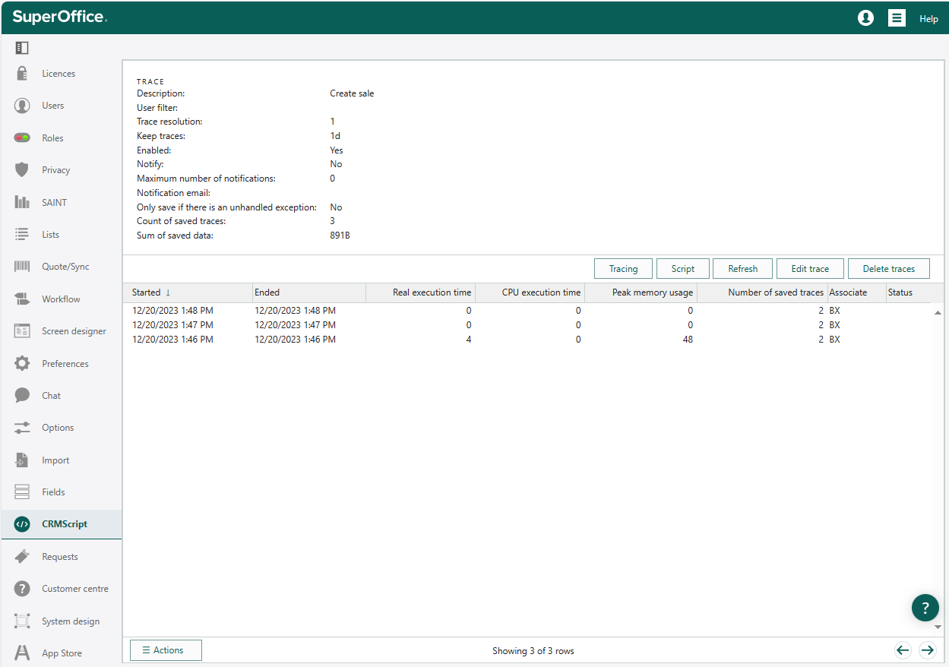The image size is (949, 667).
Task: Go to the next page arrow
Action: tap(927, 650)
